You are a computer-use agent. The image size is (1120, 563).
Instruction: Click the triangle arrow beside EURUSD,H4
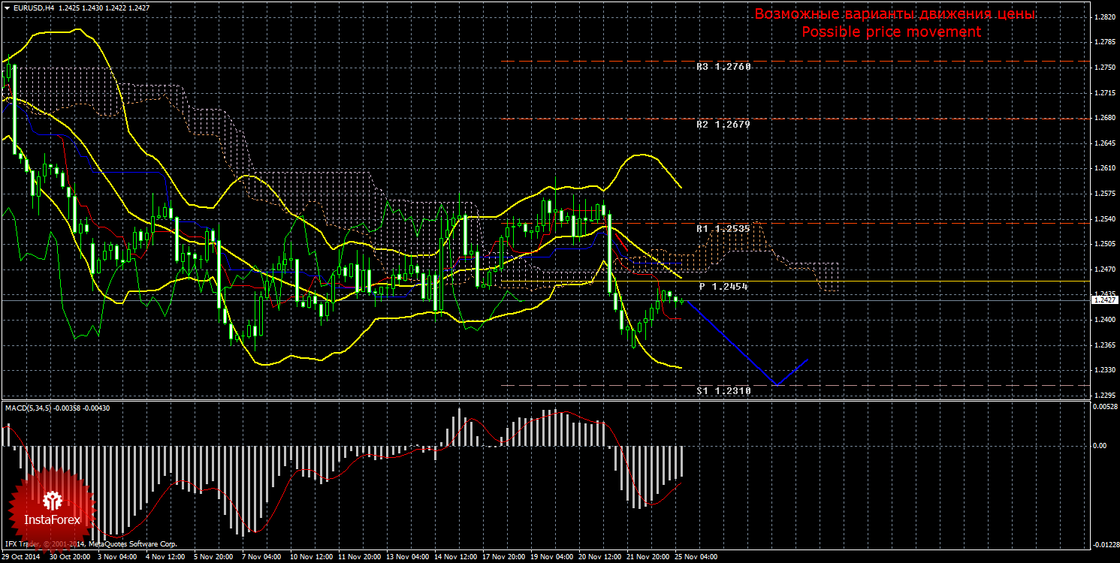tap(7, 7)
